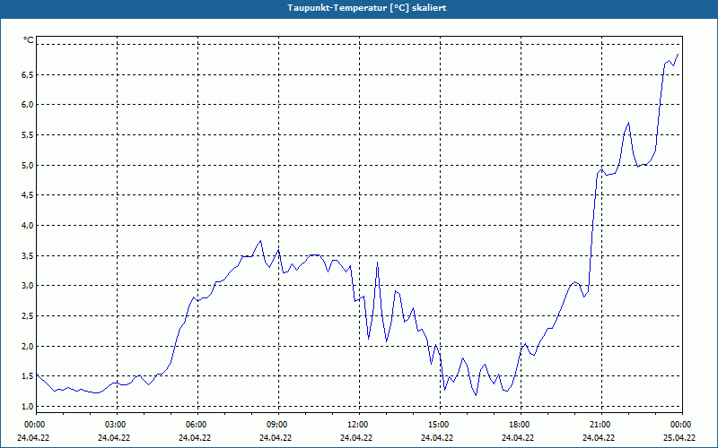This screenshot has width=718, height=448.
Task: Click the 00:00 label above 25.04.22
Action: pos(682,425)
